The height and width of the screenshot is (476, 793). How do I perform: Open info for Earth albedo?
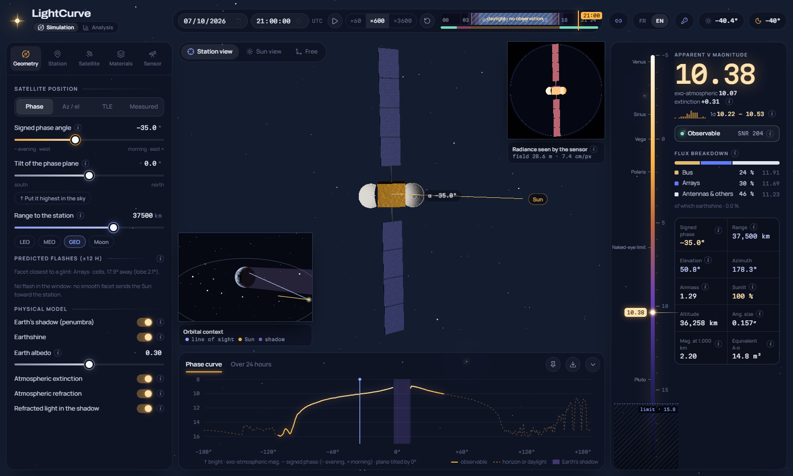58,353
